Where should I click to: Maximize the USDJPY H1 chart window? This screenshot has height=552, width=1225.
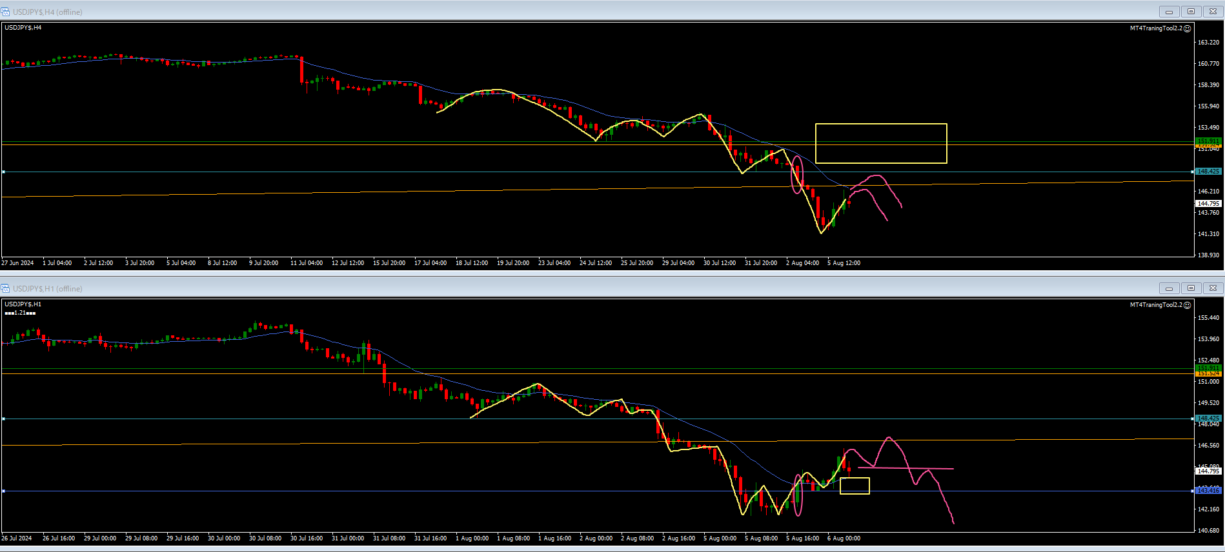[1191, 288]
